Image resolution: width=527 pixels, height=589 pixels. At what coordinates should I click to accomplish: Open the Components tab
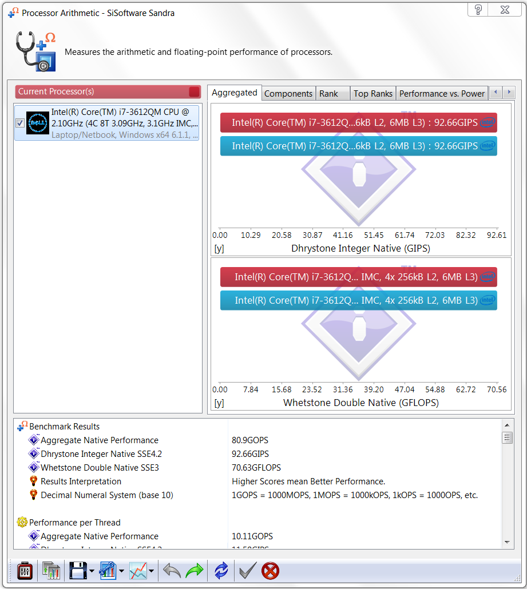tap(288, 94)
